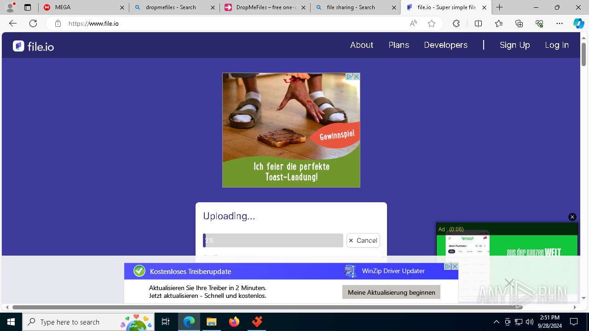The height and width of the screenshot is (331, 589).
Task: Go back using the browser back arrow
Action: [x=13, y=23]
